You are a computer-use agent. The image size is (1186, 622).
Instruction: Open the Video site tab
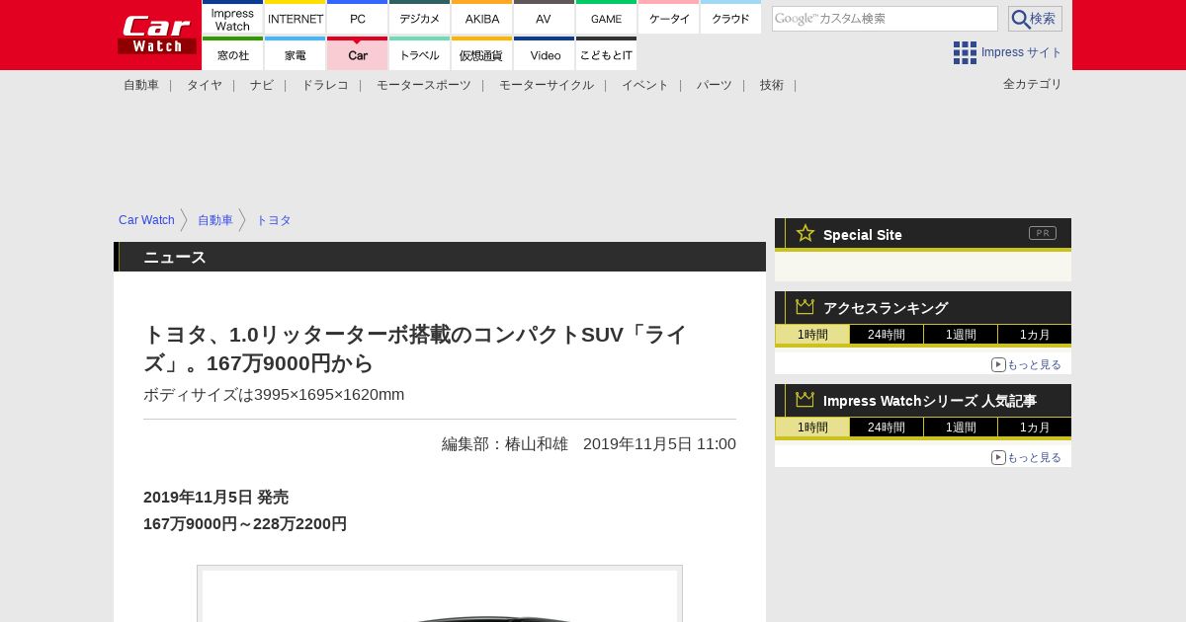pyautogui.click(x=545, y=54)
